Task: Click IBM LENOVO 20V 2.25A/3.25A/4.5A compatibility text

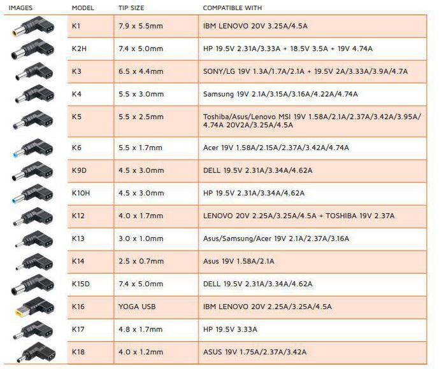Action: point(268,307)
